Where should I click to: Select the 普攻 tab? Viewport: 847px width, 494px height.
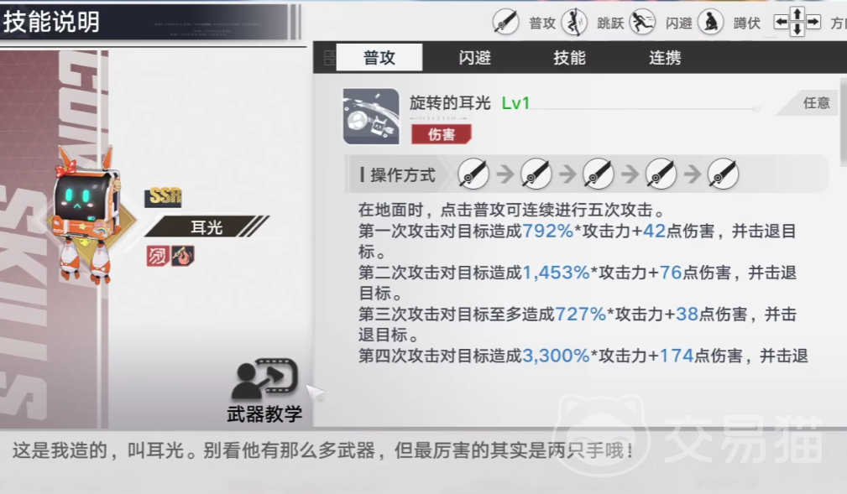tap(379, 57)
